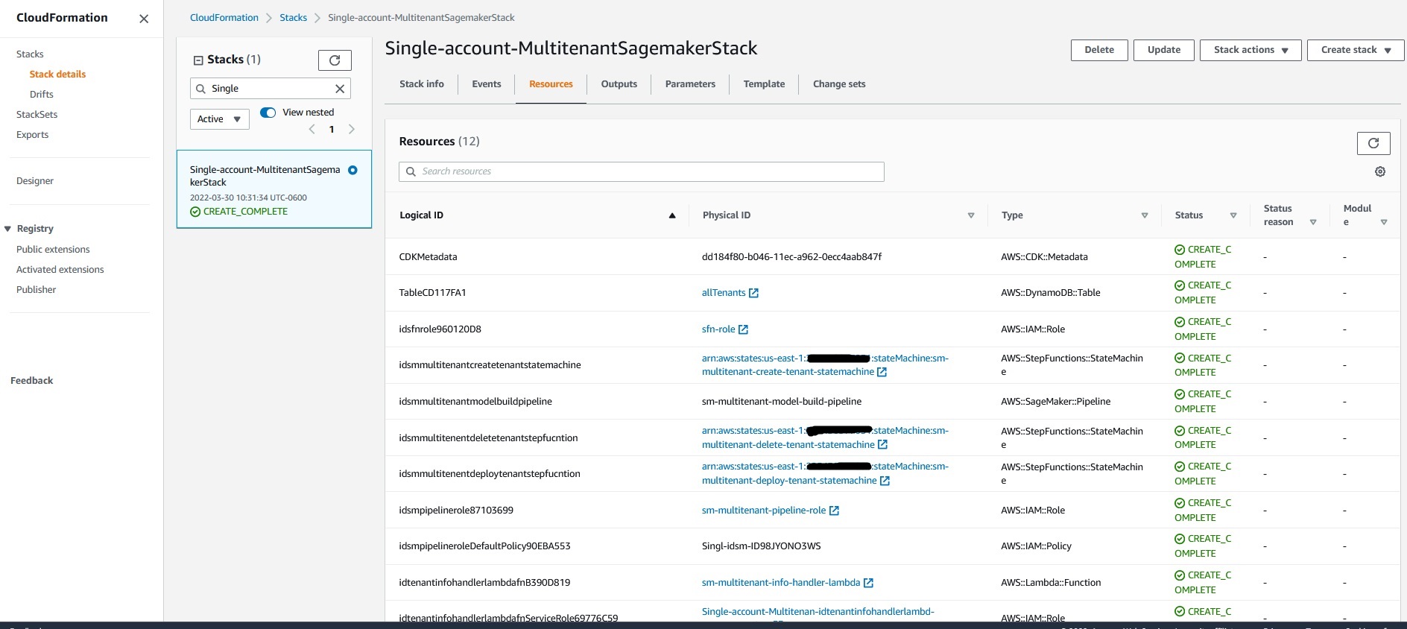Open create-tenant statemachine external link icon
The width and height of the screenshot is (1407, 629).
(x=882, y=372)
